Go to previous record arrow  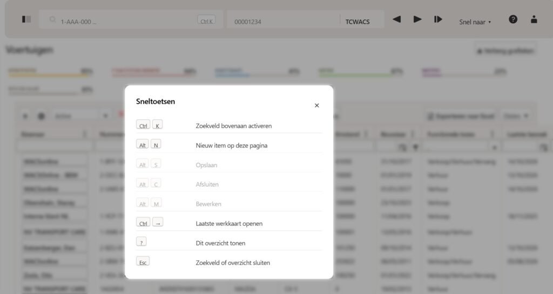click(397, 19)
